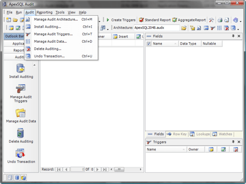Click the Create Triggers button
This screenshot has height=184, width=246.
(x=121, y=20)
